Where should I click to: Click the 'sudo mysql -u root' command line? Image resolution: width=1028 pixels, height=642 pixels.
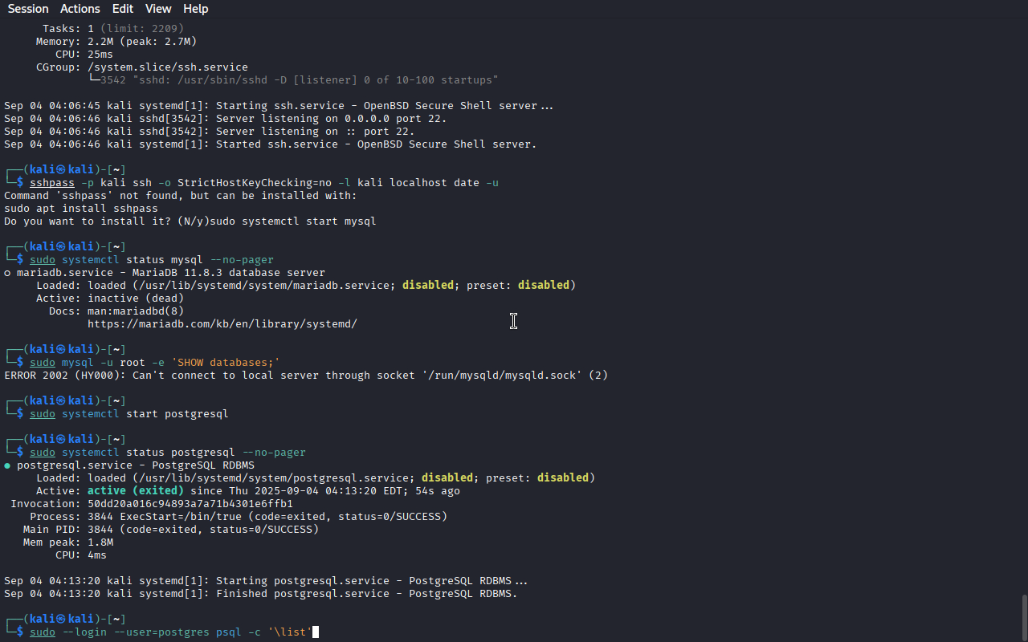coord(155,363)
